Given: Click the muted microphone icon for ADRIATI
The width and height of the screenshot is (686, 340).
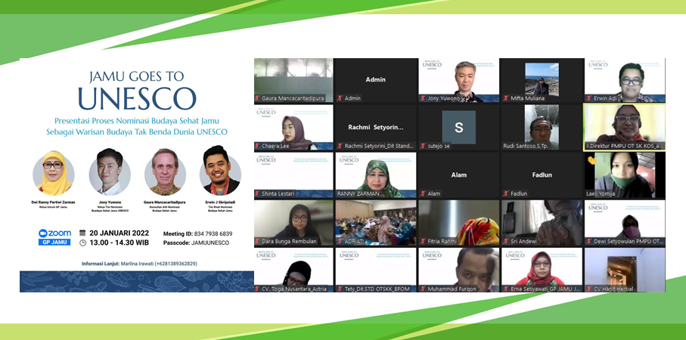Looking at the screenshot, I should (x=340, y=241).
